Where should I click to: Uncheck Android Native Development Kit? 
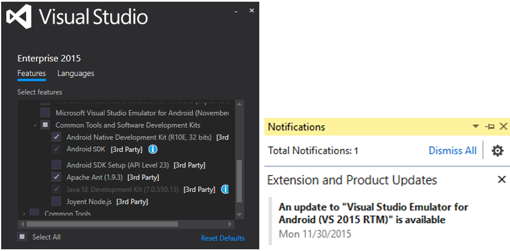[56, 137]
